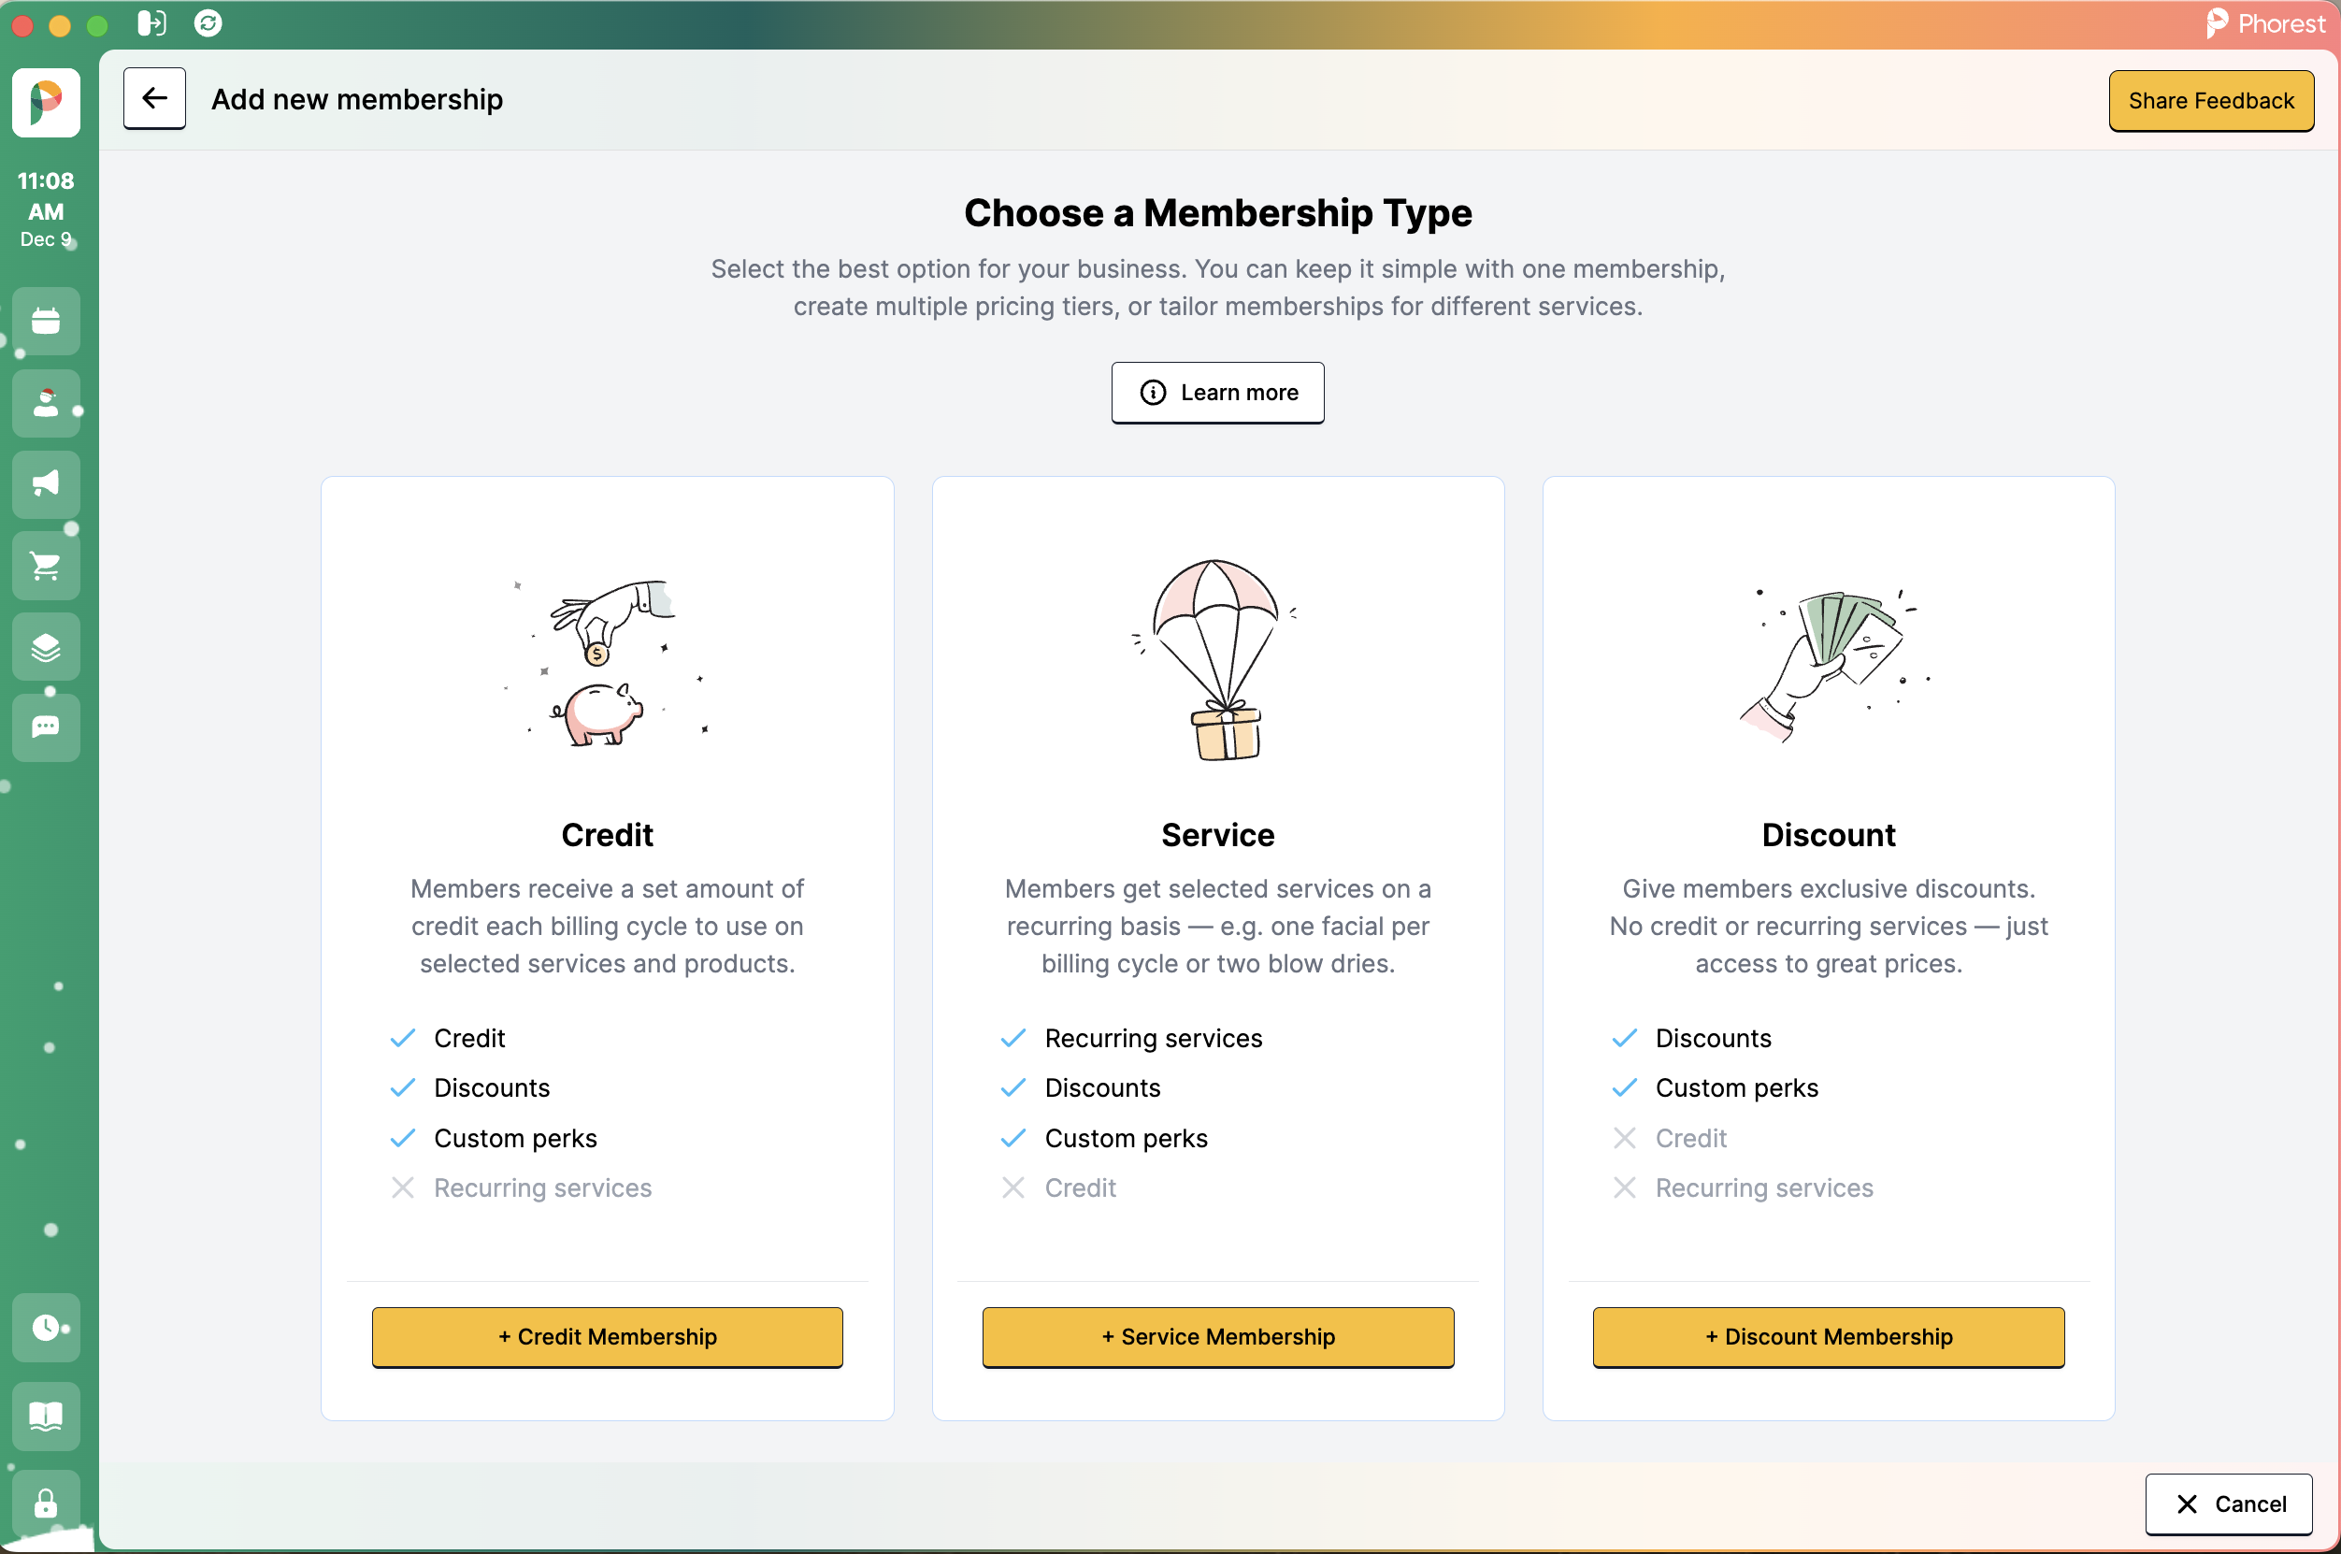Screen dimensions: 2341x1554
Task: Click the logout icon in the title bar
Action: 151,22
